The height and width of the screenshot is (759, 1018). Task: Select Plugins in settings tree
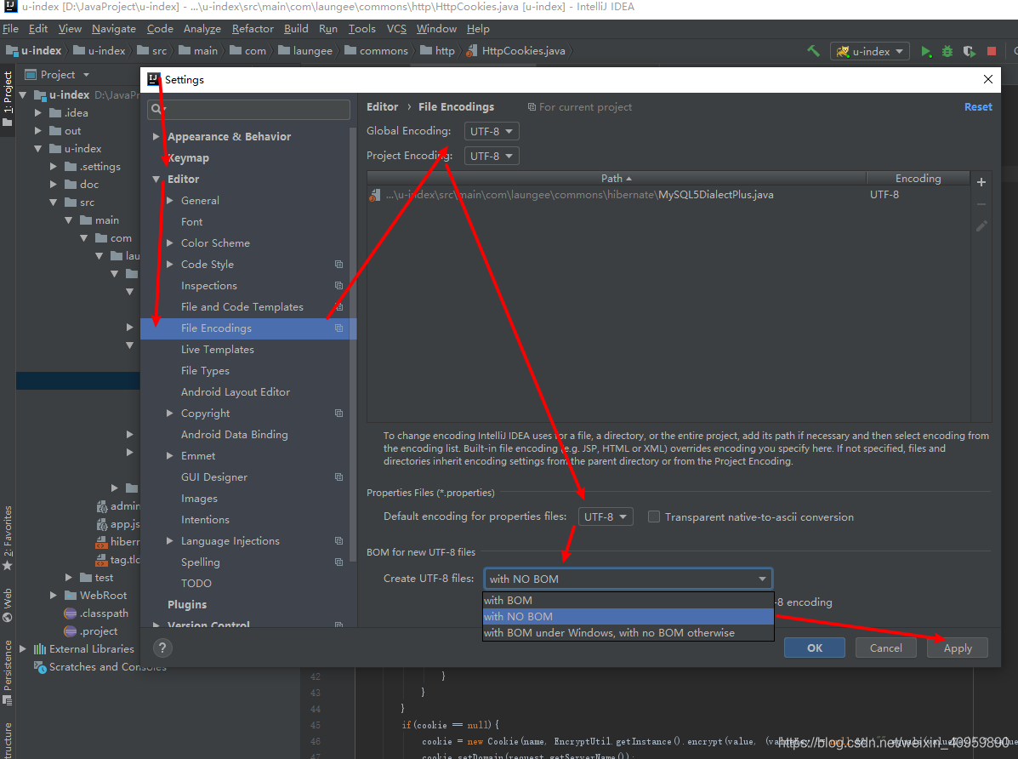[x=187, y=604]
